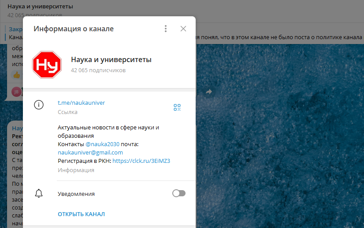This screenshot has width=364, height=228.
Task: Click the channel name in the dialog
Action: (111, 60)
